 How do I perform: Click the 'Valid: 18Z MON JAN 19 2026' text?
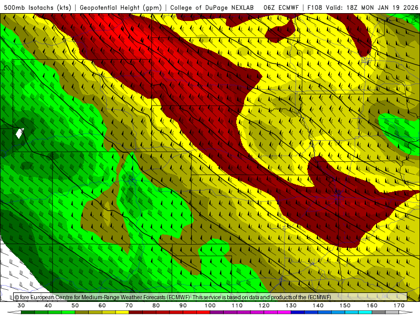[x=372, y=7]
